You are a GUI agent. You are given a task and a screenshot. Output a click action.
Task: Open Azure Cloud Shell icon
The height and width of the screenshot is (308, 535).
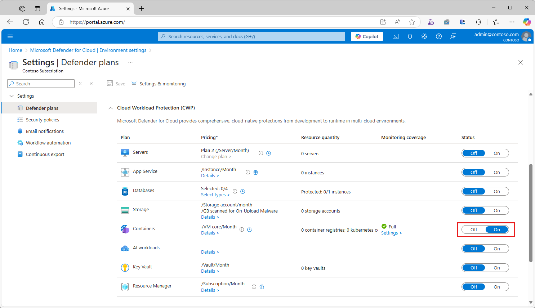(396, 36)
